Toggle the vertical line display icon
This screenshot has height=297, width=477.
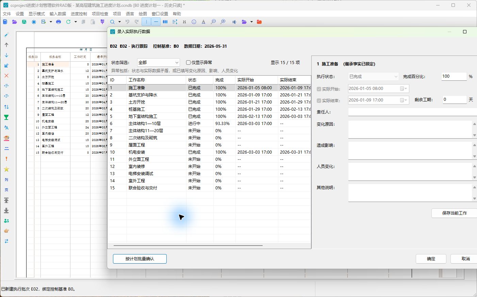[146, 22]
